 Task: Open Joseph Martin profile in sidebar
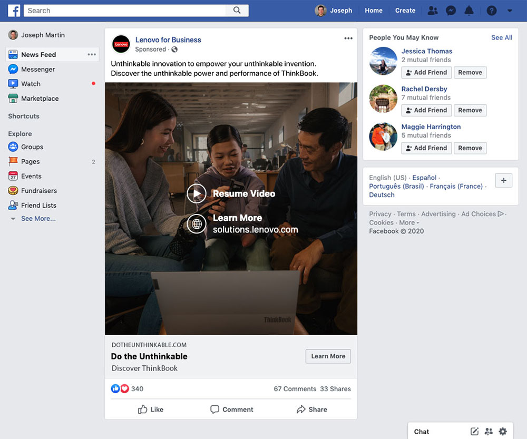coord(37,35)
